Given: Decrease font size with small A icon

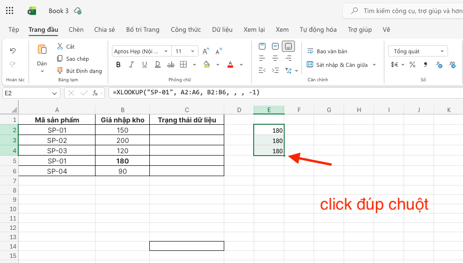Looking at the screenshot, I should click(219, 51).
